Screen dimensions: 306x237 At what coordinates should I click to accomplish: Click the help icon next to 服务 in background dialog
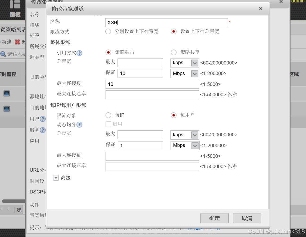click(x=42, y=130)
